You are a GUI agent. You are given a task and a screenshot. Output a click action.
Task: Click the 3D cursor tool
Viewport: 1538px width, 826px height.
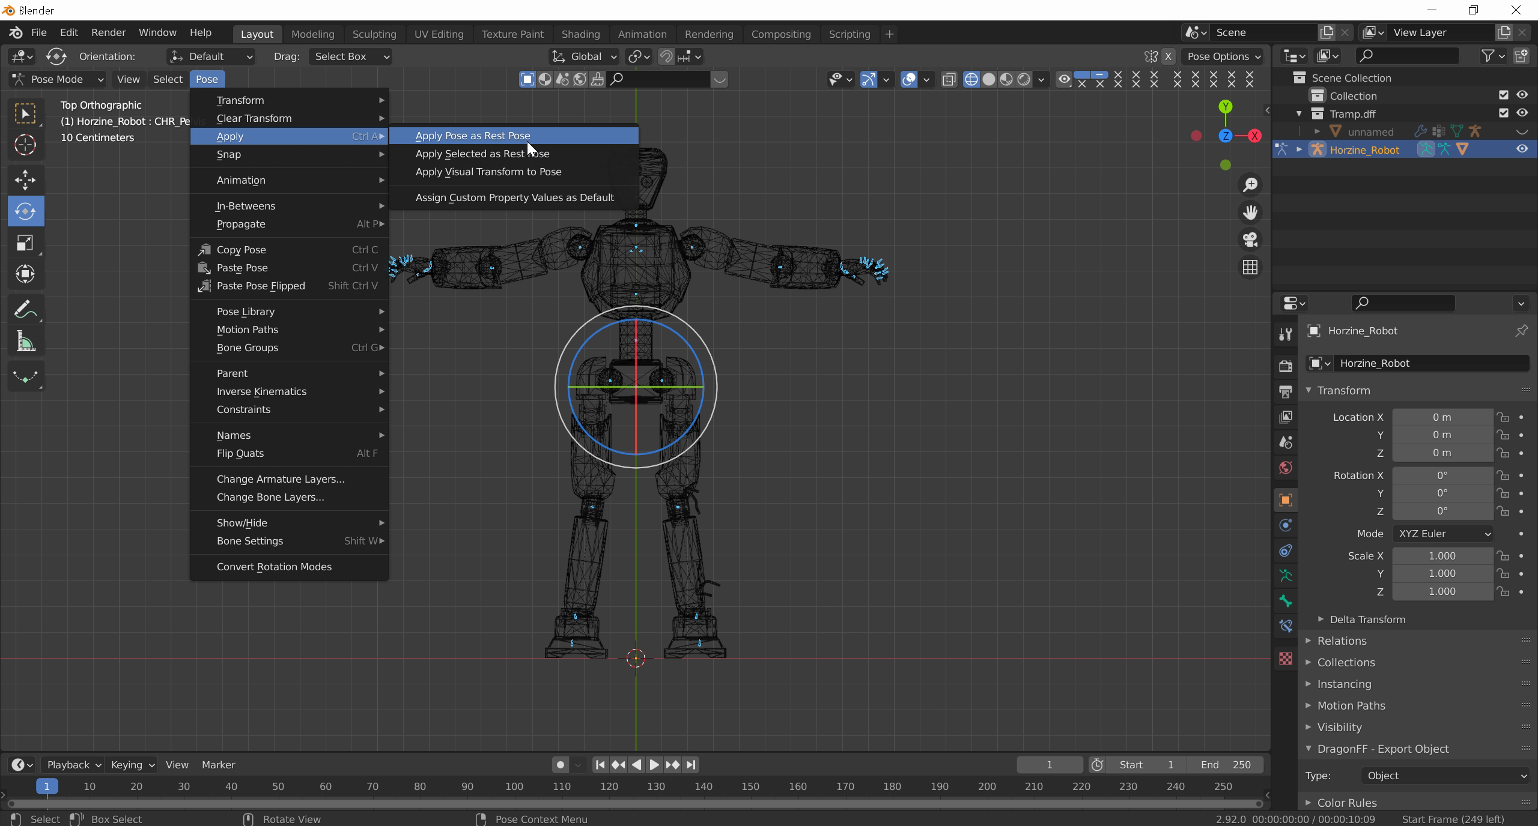pos(25,145)
